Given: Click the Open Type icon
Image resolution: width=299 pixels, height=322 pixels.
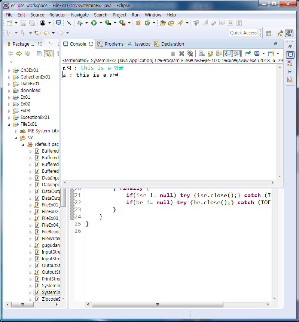Looking at the screenshot, I should 162,23.
